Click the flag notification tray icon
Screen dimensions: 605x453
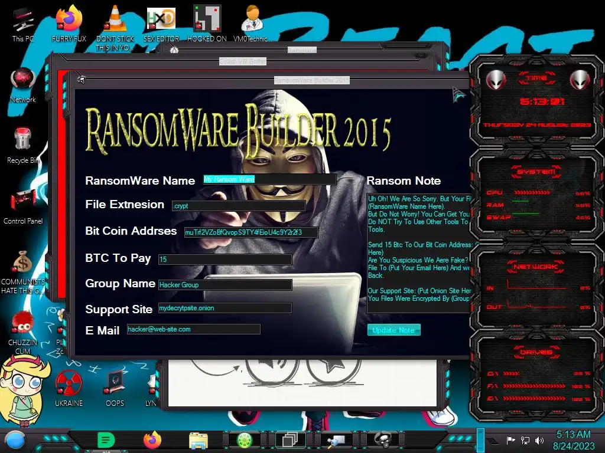pyautogui.click(x=510, y=440)
